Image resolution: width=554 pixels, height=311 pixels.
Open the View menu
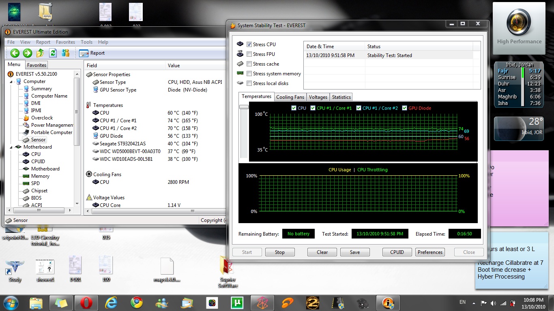(25, 42)
